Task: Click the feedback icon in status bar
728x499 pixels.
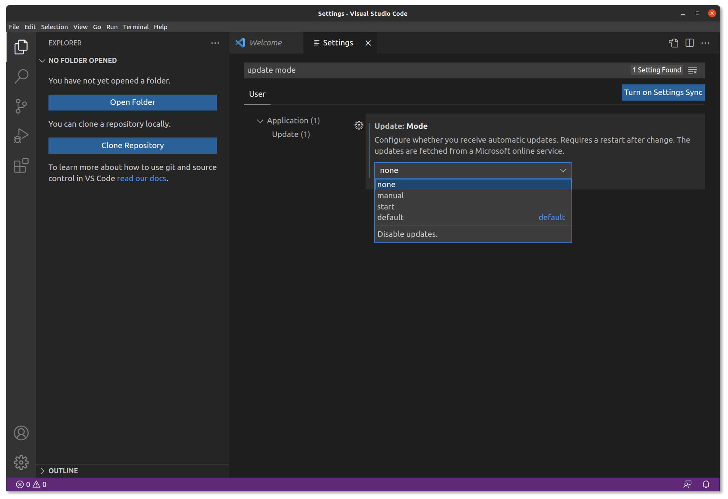Action: click(687, 484)
